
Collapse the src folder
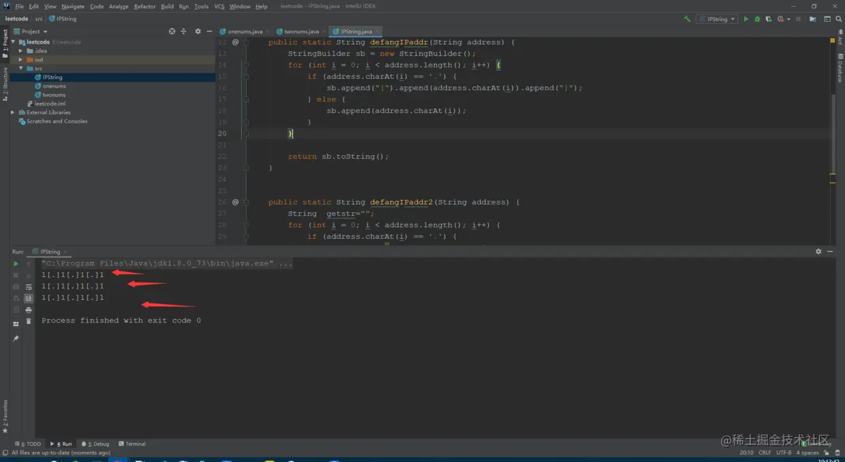click(21, 69)
